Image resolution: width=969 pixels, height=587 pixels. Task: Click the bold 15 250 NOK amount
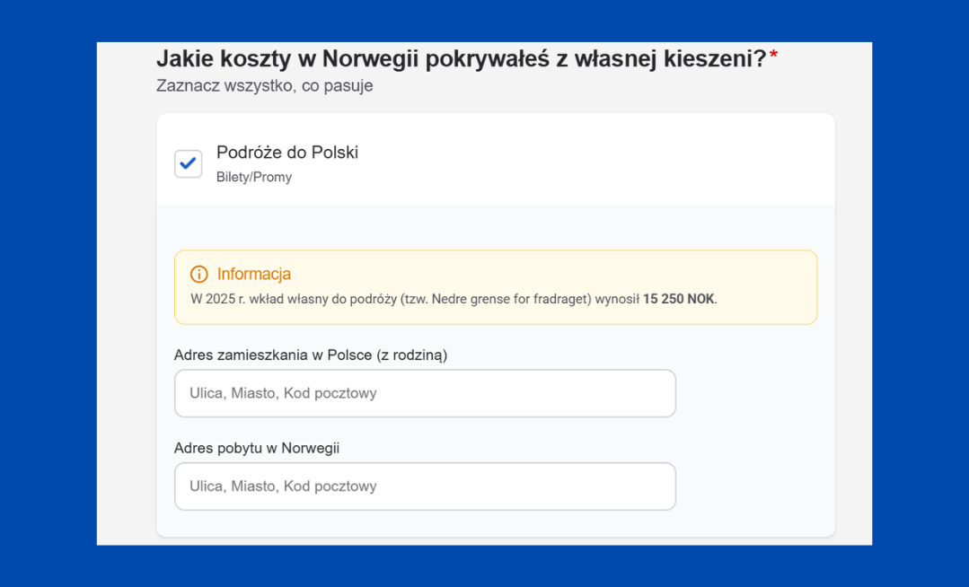click(x=679, y=299)
